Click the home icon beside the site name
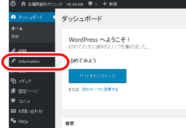This screenshot has width=186, height=128. click(x=23, y=4)
